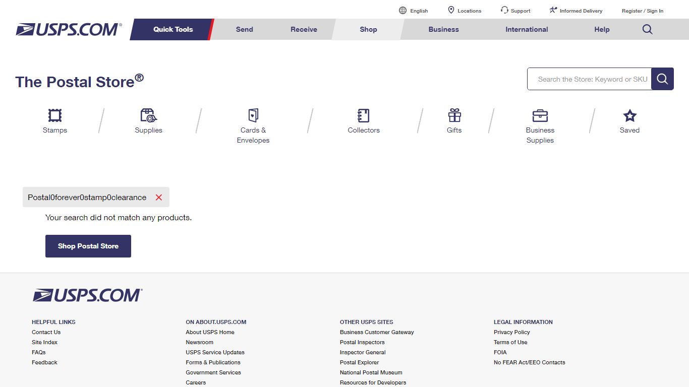
Task: Open the Help menu
Action: (x=602, y=29)
